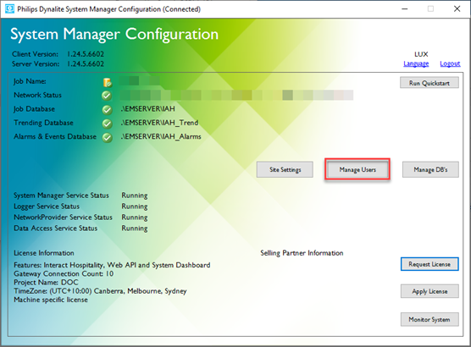
Task: Click the Request License button
Action: click(x=429, y=264)
